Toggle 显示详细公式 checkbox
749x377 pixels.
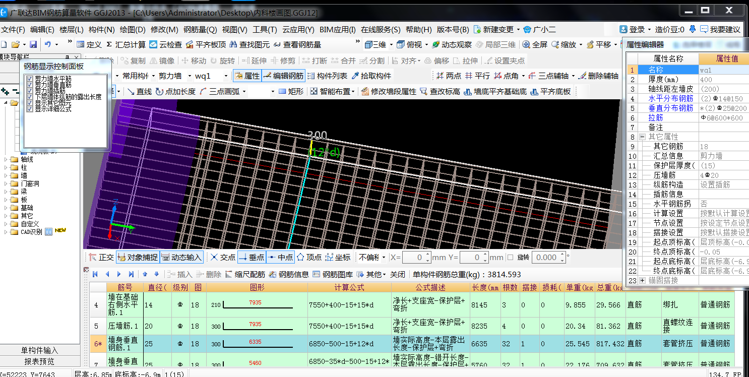[30, 109]
